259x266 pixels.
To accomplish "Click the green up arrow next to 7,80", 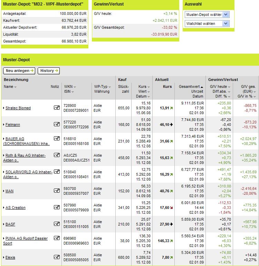I will click(x=171, y=257).
